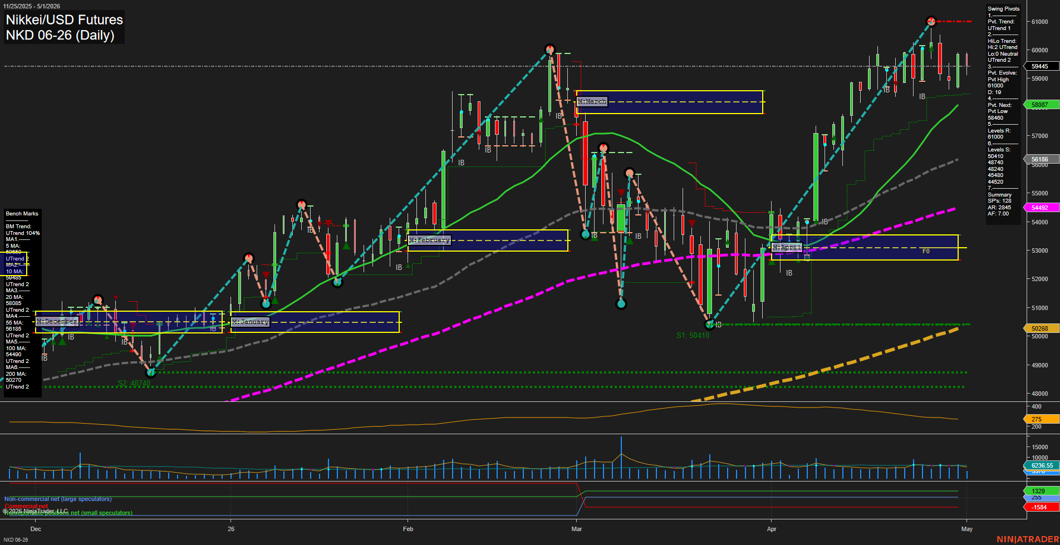The height and width of the screenshot is (545, 1060).
Task: Click the magenta 54492 price marker
Action: pyautogui.click(x=1040, y=208)
